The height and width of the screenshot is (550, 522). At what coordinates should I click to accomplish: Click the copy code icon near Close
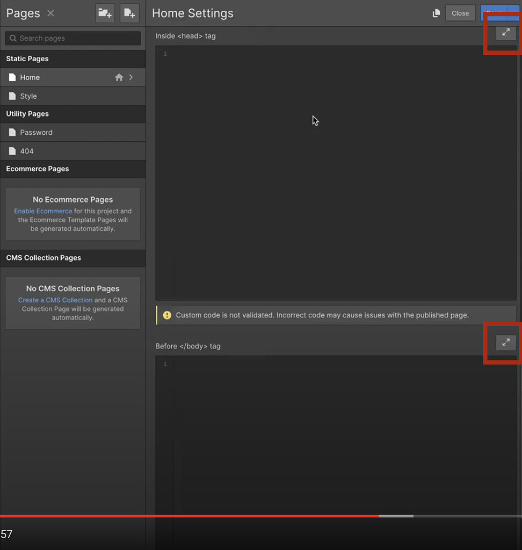pyautogui.click(x=436, y=13)
